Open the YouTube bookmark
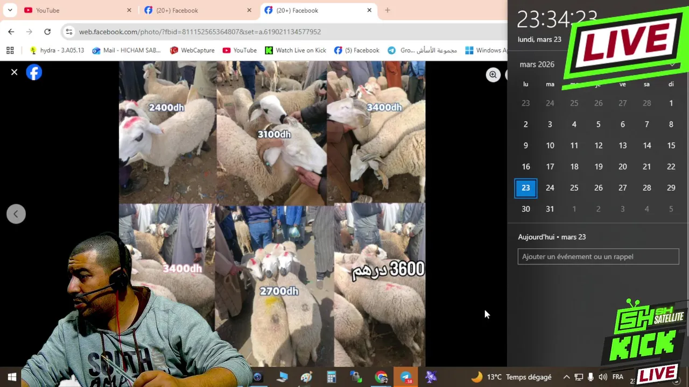The image size is (689, 387). pos(240,50)
